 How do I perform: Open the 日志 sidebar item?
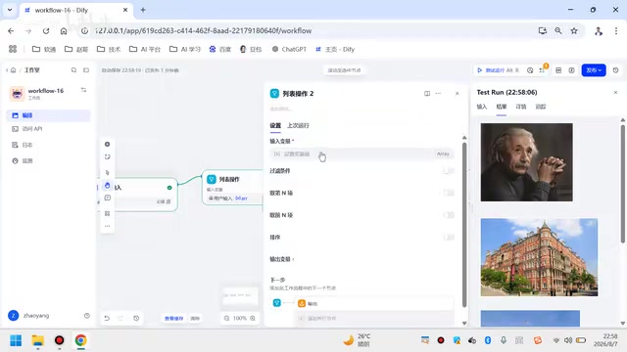coord(48,145)
